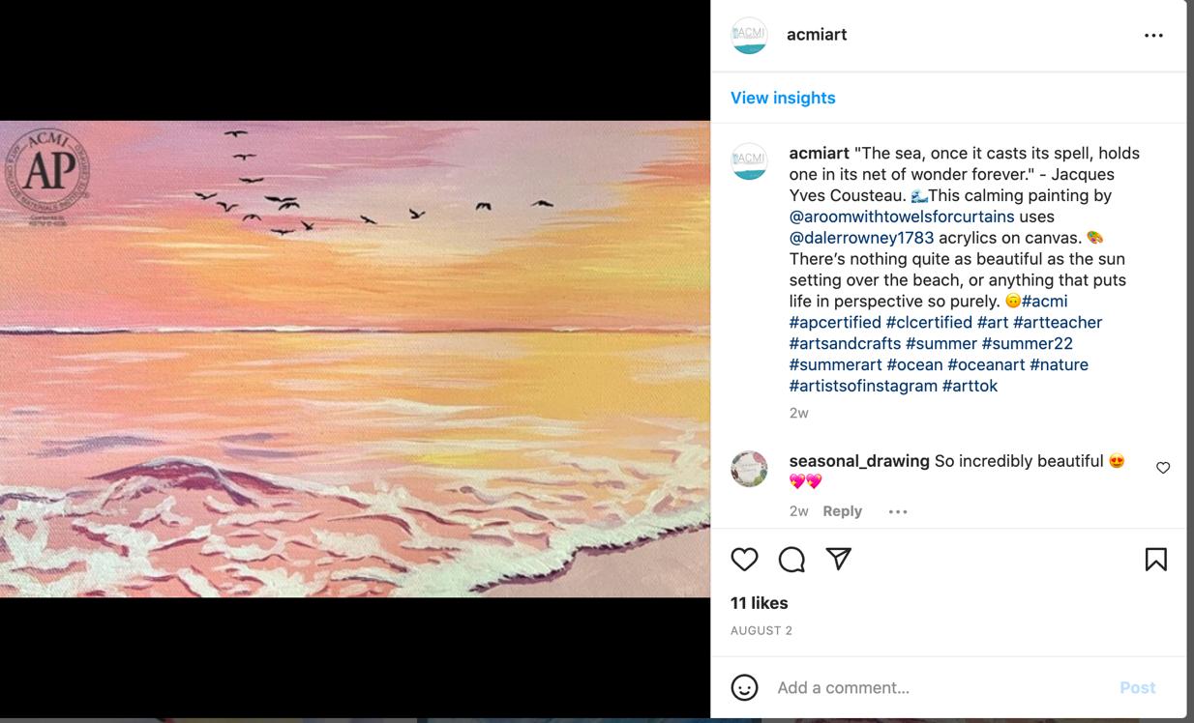
Task: Open the three-dot post options menu
Action: pos(1153,35)
